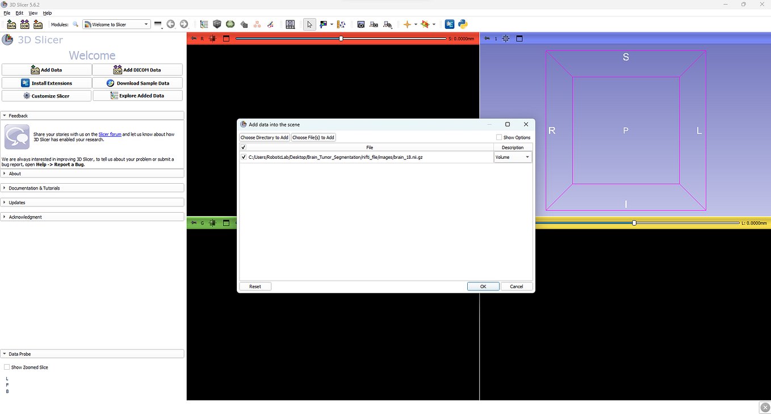771x414 pixels.
Task: Open the DICOM module from the toolbar
Action: [x=24, y=24]
